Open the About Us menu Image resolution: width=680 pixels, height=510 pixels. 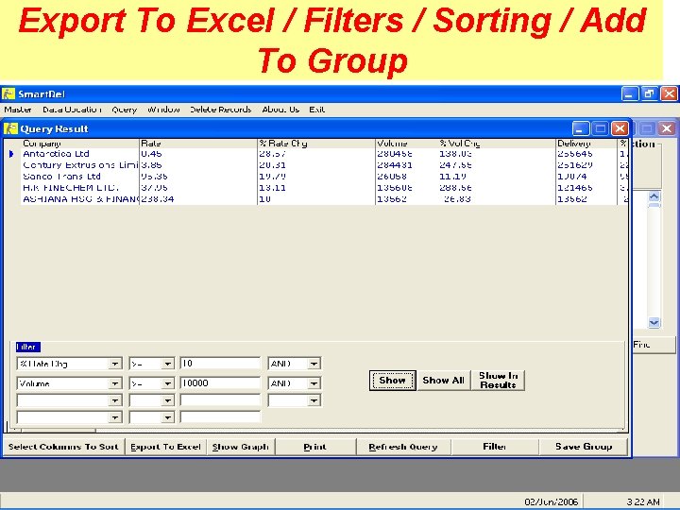coord(280,110)
